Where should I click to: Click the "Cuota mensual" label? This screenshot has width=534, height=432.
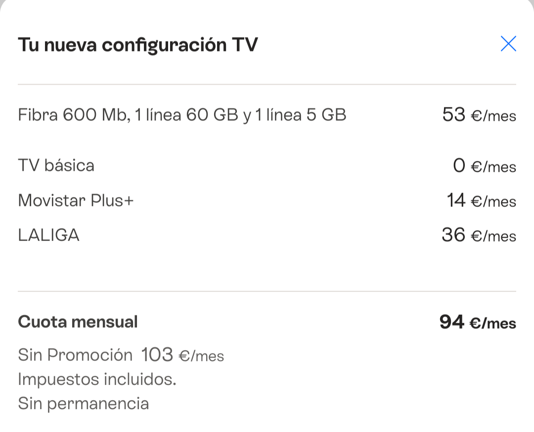click(x=78, y=322)
